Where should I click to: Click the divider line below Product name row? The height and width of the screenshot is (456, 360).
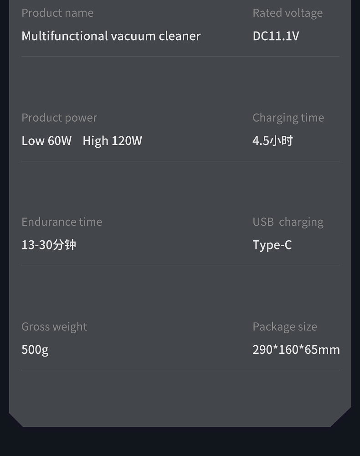(180, 57)
